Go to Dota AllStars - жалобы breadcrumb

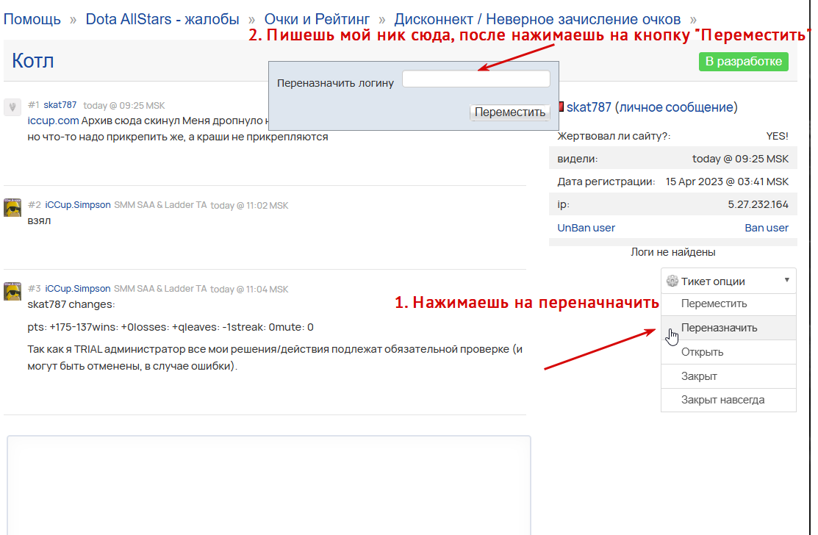pyautogui.click(x=162, y=19)
